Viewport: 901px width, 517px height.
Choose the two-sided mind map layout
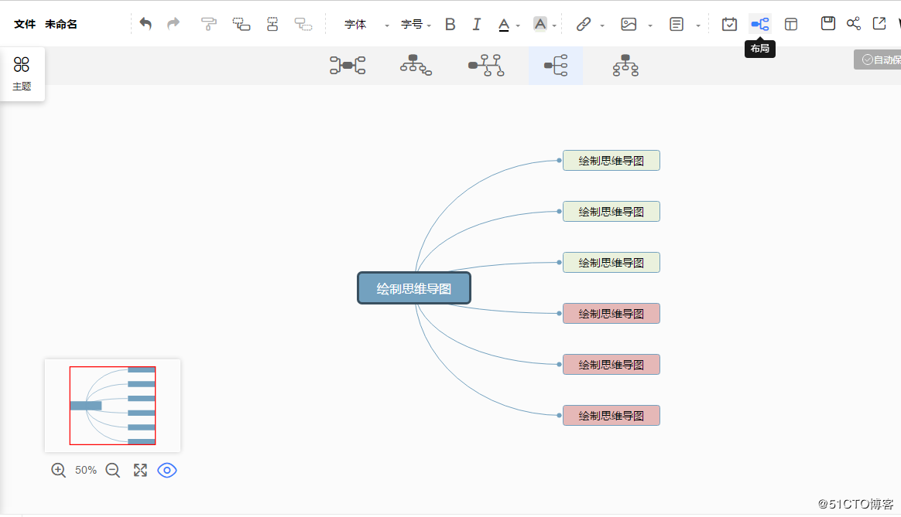click(x=348, y=66)
